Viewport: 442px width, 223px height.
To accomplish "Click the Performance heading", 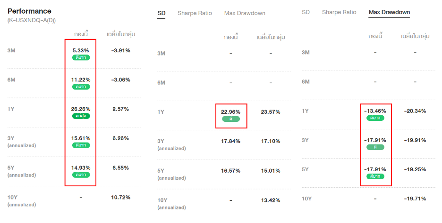I will pos(29,11).
